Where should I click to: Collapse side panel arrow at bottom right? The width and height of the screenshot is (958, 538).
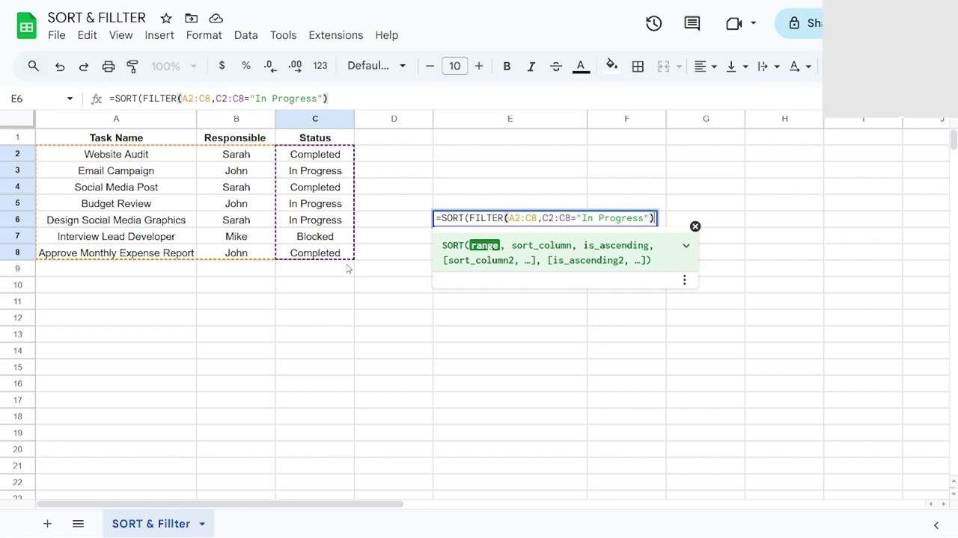click(936, 525)
